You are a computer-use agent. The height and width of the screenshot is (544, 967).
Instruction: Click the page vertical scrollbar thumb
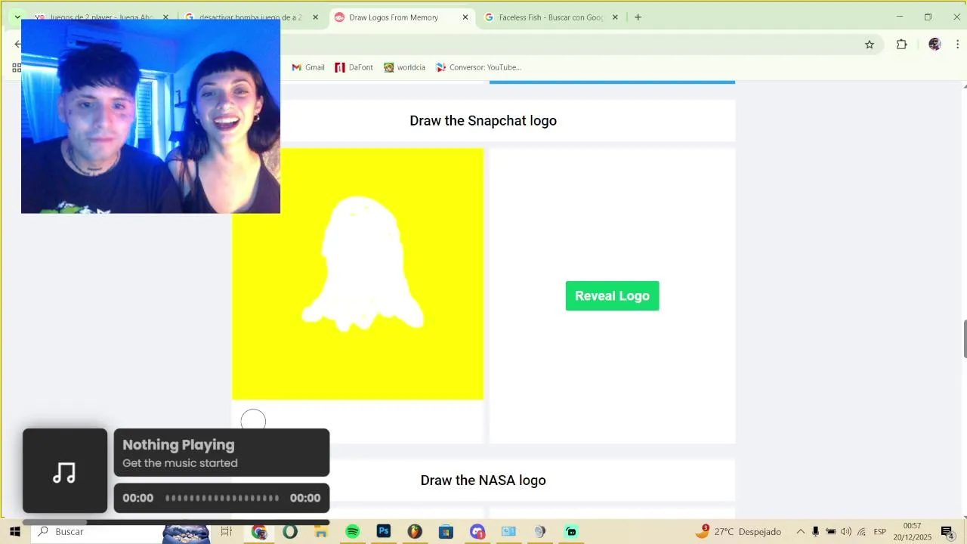pyautogui.click(x=964, y=339)
